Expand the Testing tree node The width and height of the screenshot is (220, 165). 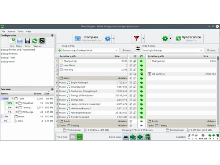tap(17, 107)
